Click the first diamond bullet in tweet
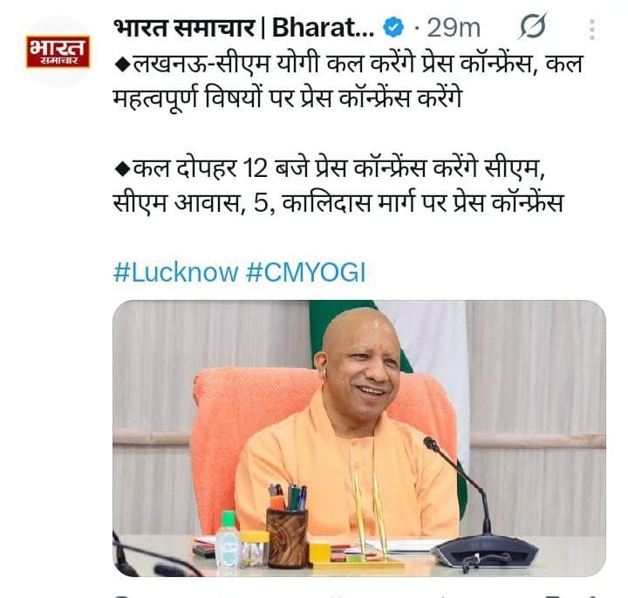Image resolution: width=628 pixels, height=598 pixels. point(122,65)
